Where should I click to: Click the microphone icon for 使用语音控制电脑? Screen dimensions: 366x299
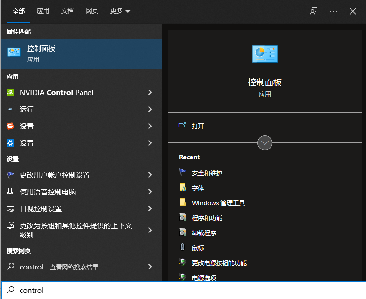click(10, 192)
